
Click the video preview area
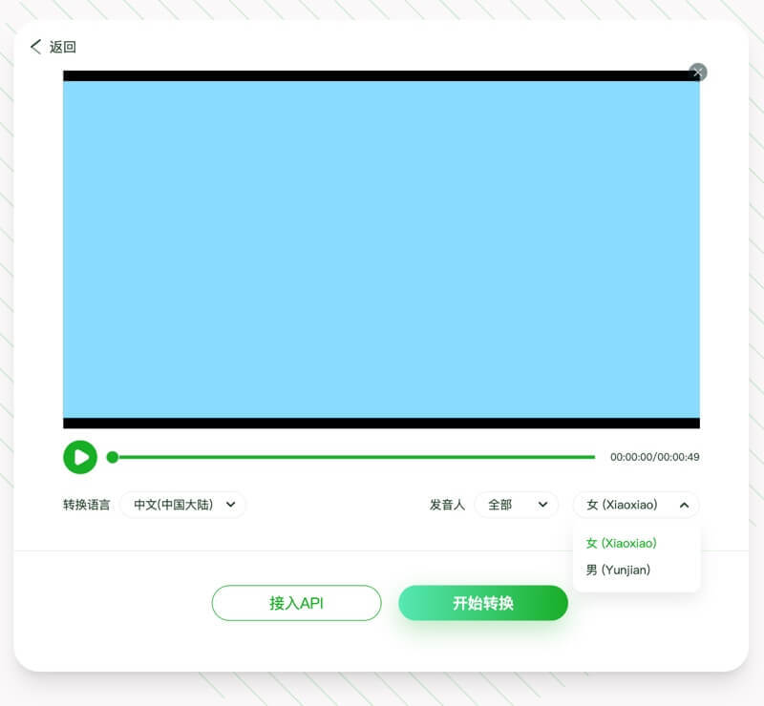tap(381, 249)
